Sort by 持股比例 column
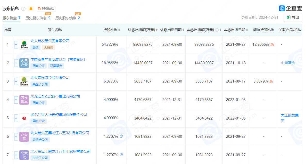The image size is (305, 164). (112, 30)
